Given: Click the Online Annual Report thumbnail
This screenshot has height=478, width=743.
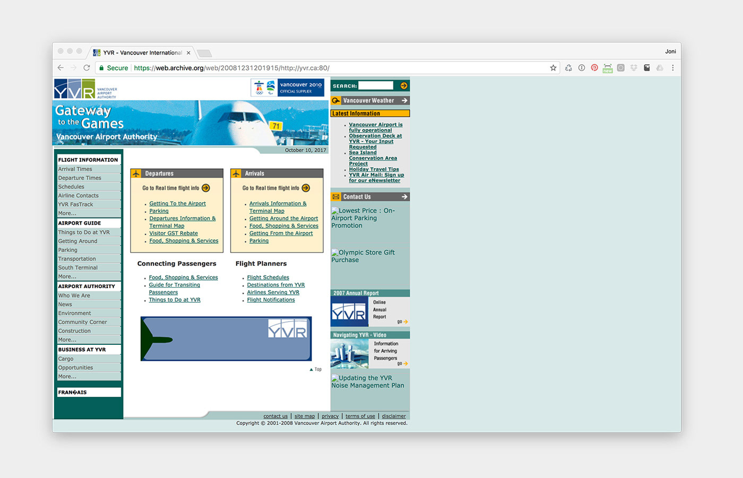Looking at the screenshot, I should coord(349,311).
